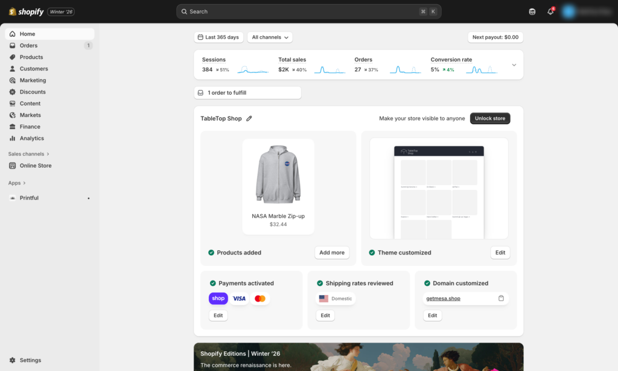Open the notifications bell icon
618x371 pixels.
coord(550,11)
